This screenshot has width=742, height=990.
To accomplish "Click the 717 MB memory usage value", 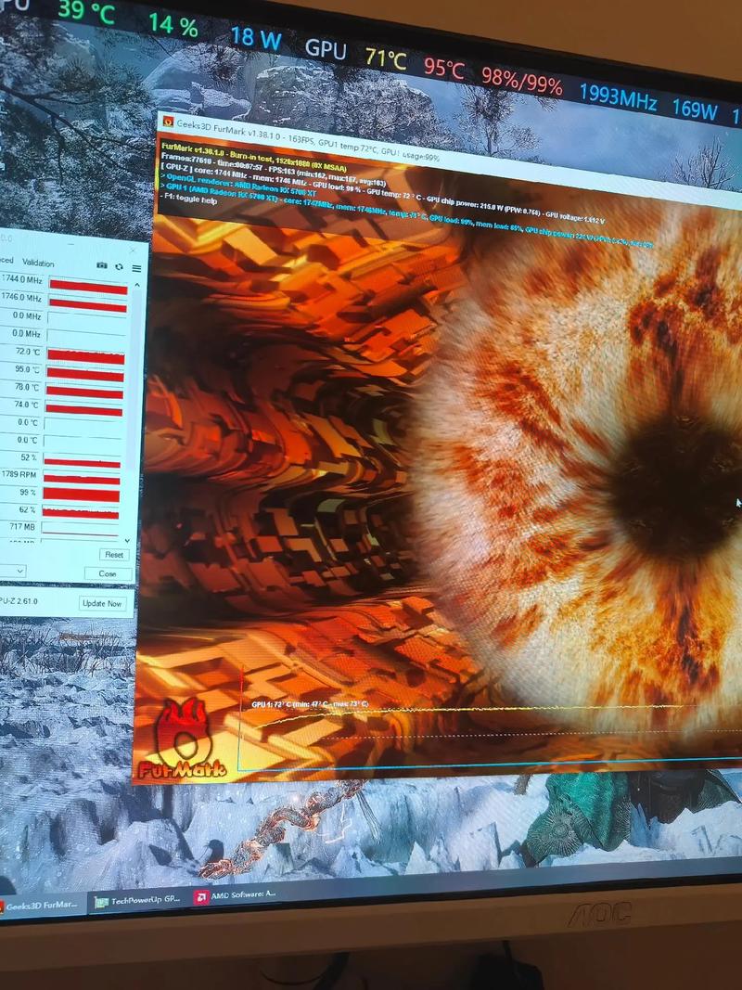I will 23,528.
